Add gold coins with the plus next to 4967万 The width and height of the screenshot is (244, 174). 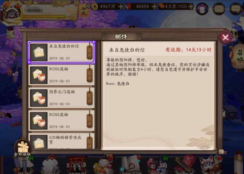(x=121, y=7)
